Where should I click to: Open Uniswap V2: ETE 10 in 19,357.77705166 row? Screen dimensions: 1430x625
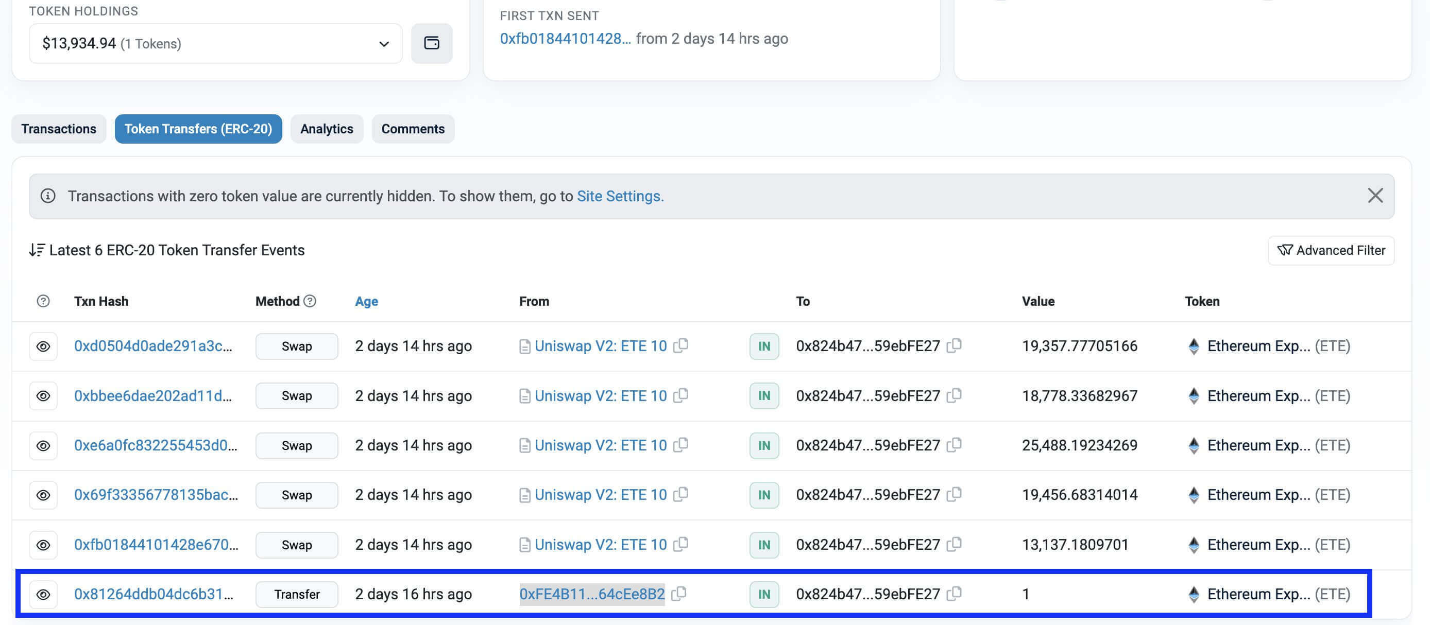601,346
